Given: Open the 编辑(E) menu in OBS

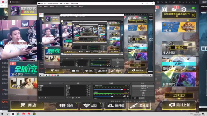Looking at the screenshot, I should 46,6.
